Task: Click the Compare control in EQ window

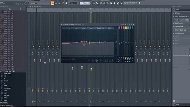Action: [x=111, y=61]
